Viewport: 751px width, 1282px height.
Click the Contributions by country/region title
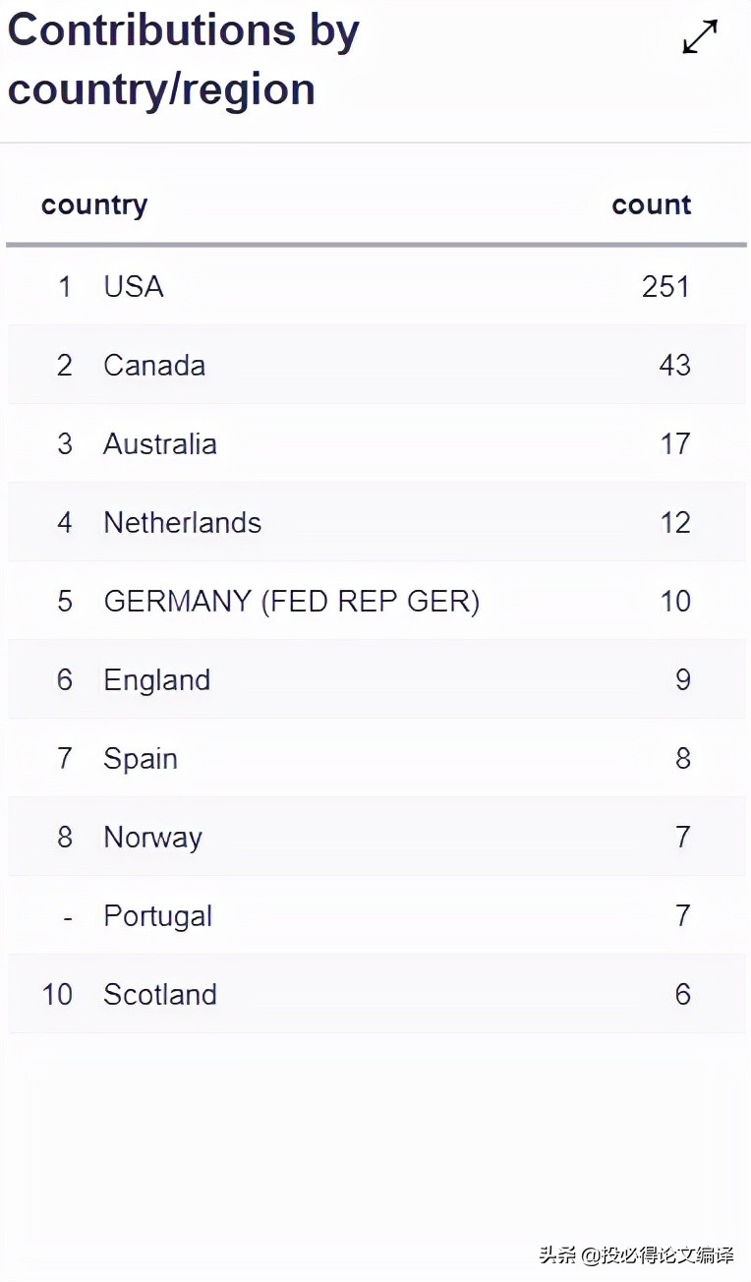pyautogui.click(x=184, y=59)
